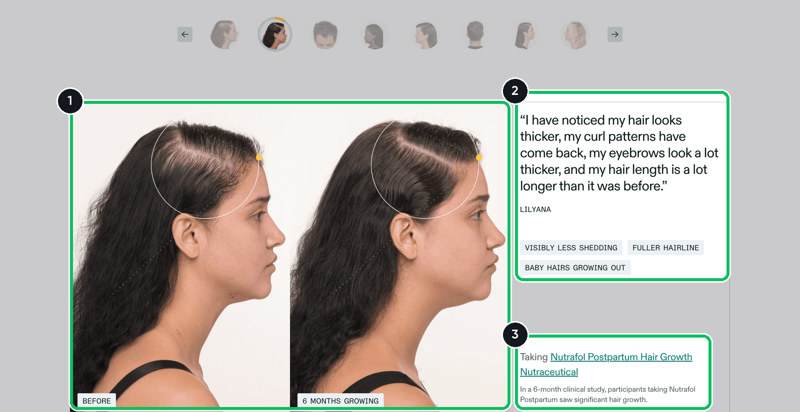The width and height of the screenshot is (800, 412).
Task: Select the highlighted dark-haired woman profile thumbnail
Action: (x=275, y=34)
